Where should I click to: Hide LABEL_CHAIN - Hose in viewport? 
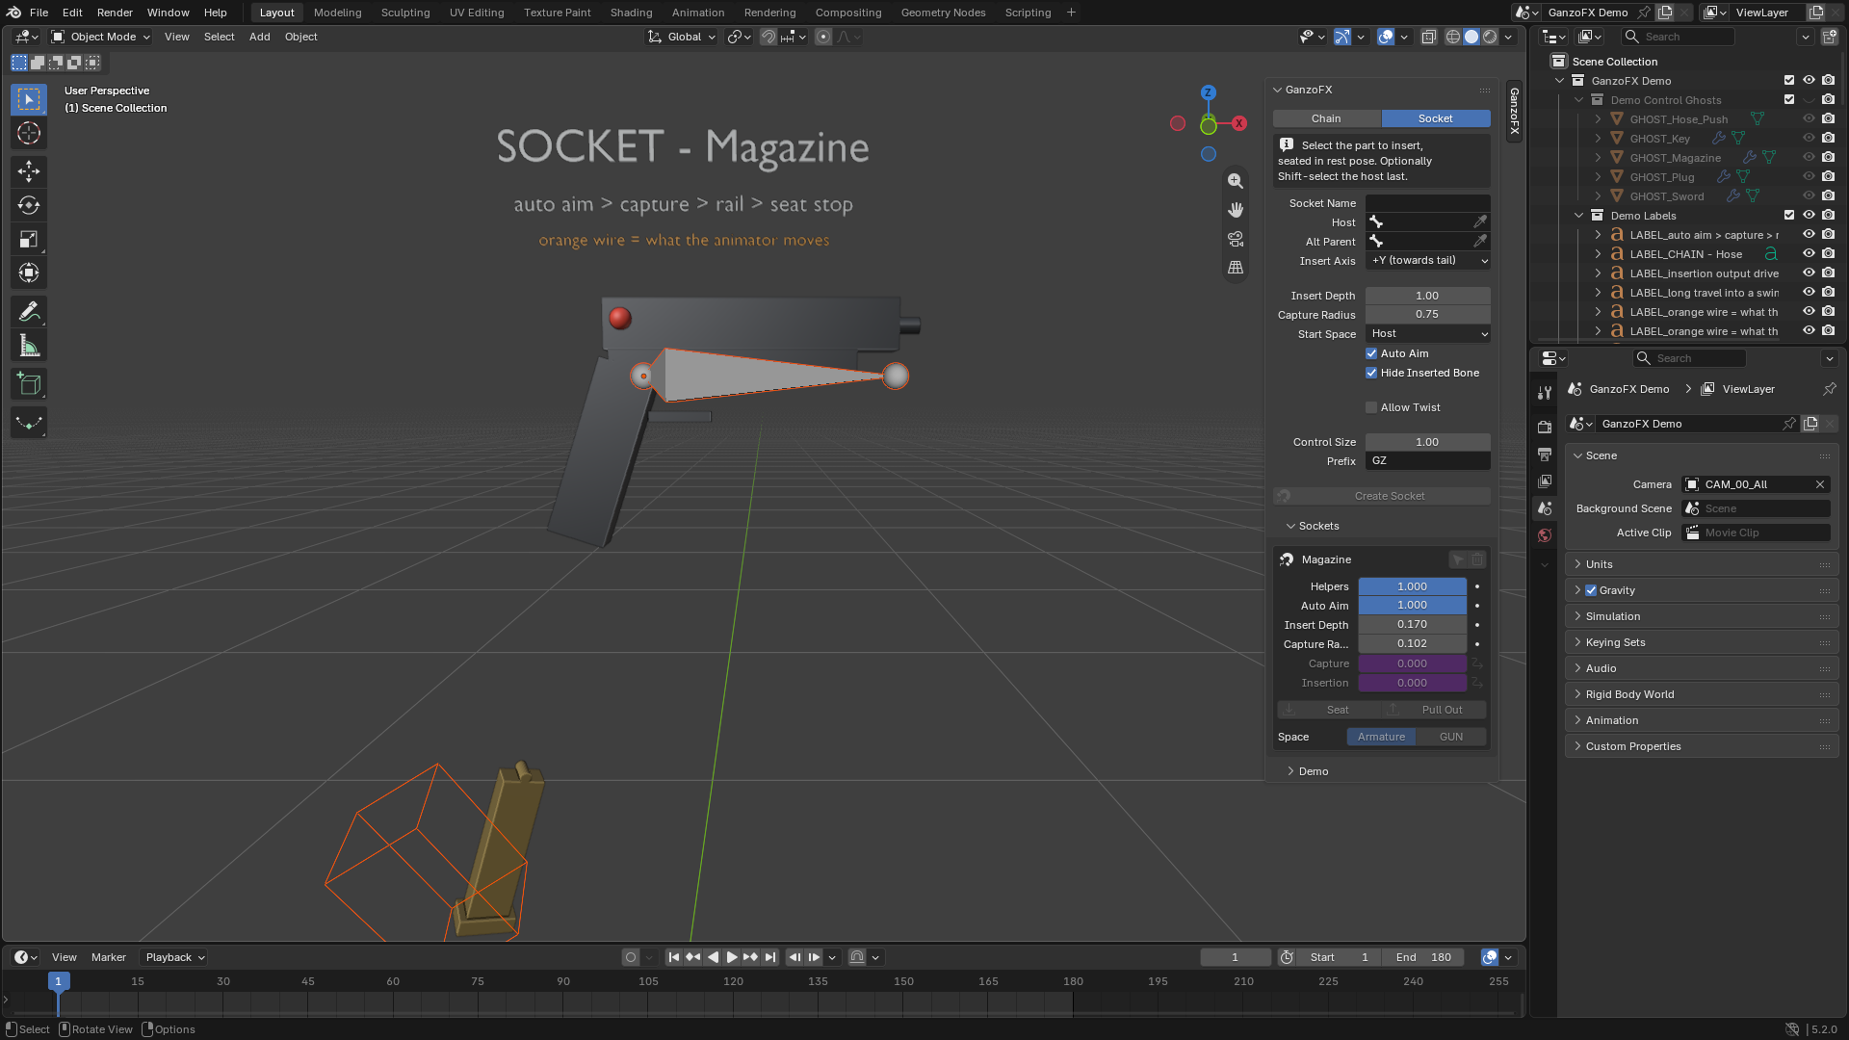point(1809,254)
